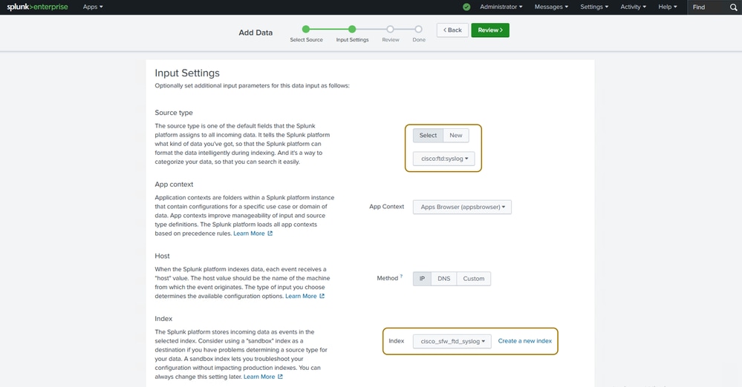Open the Administrator menu
Image resolution: width=742 pixels, height=387 pixels.
pyautogui.click(x=501, y=7)
